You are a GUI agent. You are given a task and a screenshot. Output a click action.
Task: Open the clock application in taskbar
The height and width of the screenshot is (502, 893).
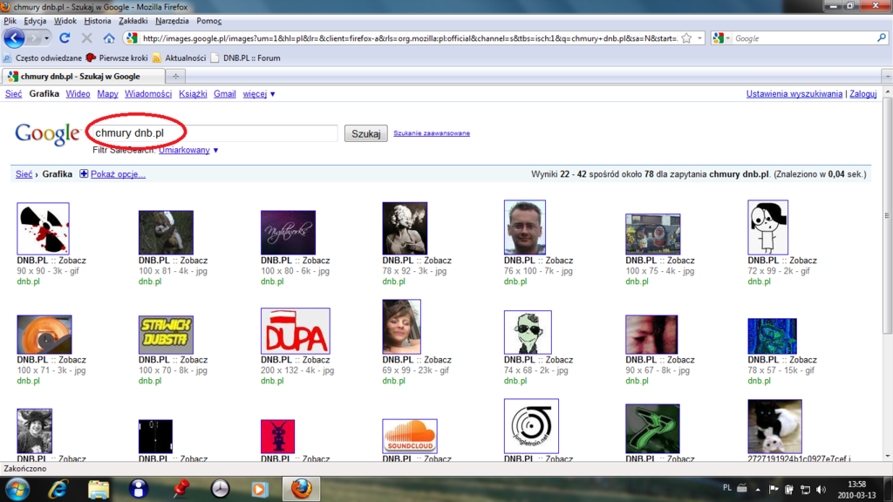[x=220, y=488]
